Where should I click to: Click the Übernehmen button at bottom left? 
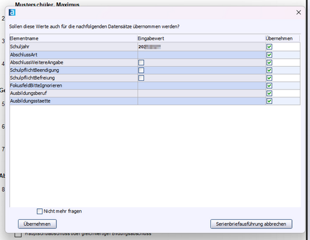coord(37,224)
